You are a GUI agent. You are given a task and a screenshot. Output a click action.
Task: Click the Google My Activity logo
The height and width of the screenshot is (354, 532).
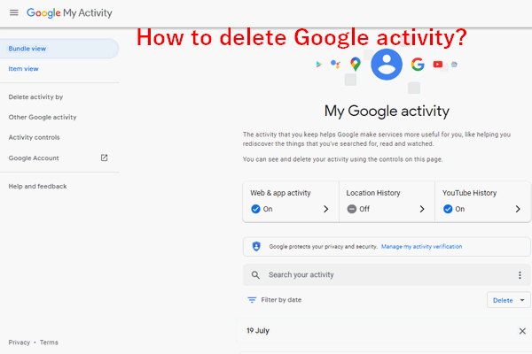(69, 13)
